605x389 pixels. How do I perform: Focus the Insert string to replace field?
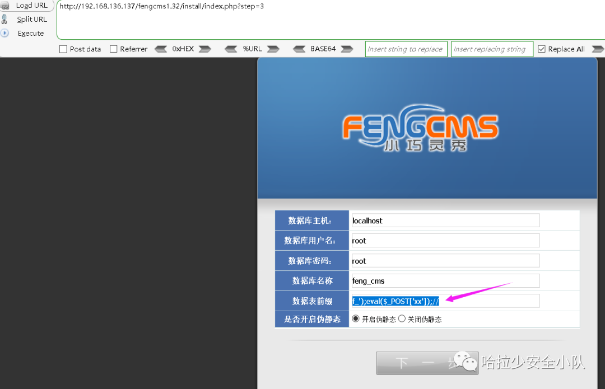point(406,49)
